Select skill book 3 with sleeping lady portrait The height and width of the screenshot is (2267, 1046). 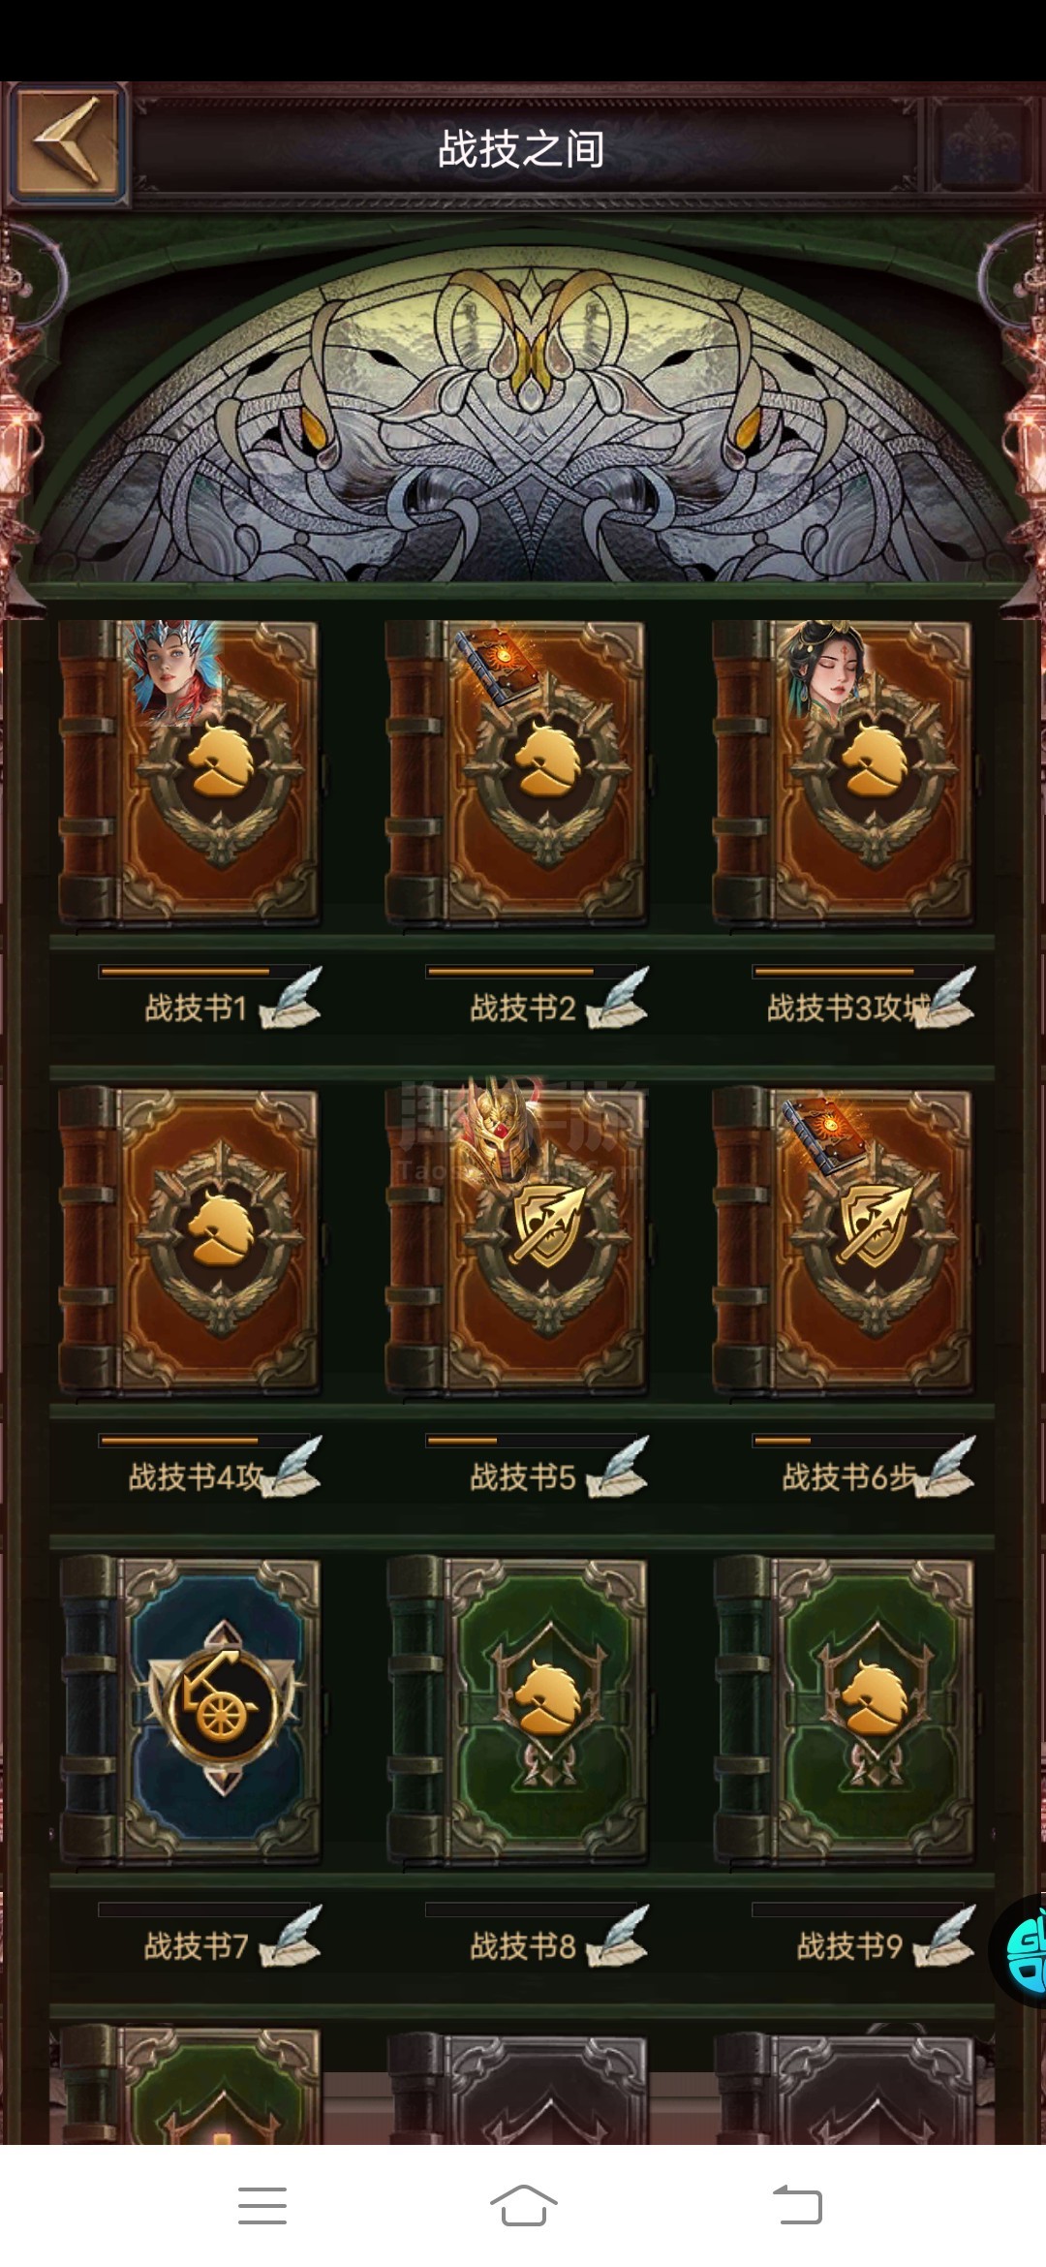tap(843, 773)
